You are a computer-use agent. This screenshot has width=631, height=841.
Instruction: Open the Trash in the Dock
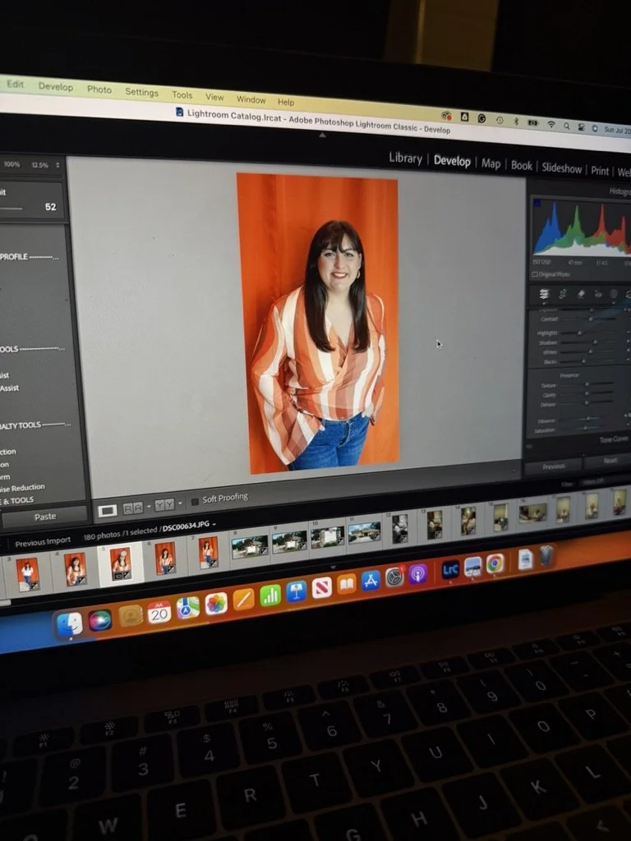546,556
